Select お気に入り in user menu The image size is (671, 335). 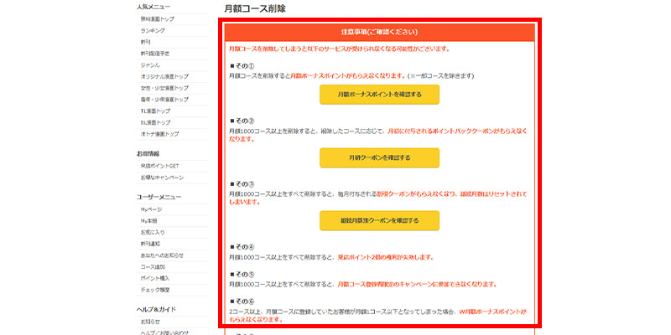coord(153,232)
